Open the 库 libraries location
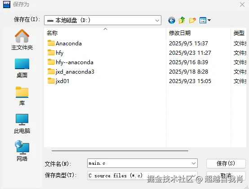 click(22, 96)
